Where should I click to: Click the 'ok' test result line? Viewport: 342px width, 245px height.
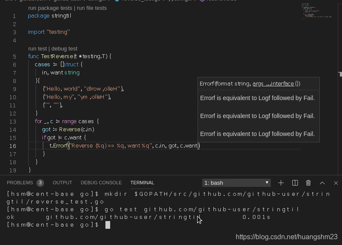point(138,217)
